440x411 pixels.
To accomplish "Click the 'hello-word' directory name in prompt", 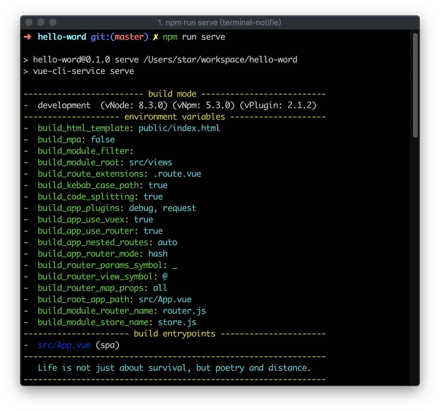I will coord(62,37).
